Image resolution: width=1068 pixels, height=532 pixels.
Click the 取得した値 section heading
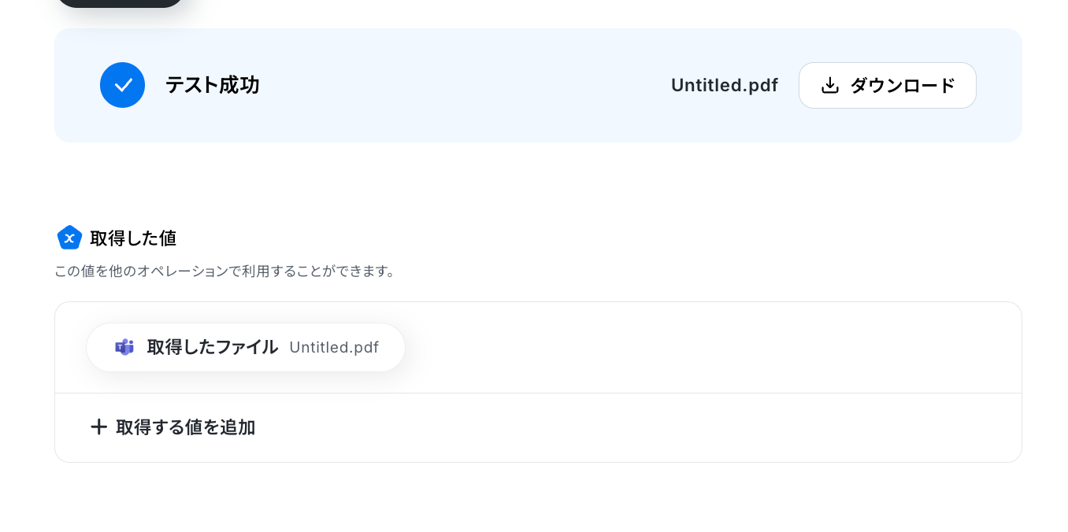pyautogui.click(x=133, y=238)
